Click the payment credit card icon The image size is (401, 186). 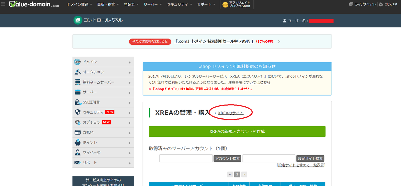pos(78,132)
